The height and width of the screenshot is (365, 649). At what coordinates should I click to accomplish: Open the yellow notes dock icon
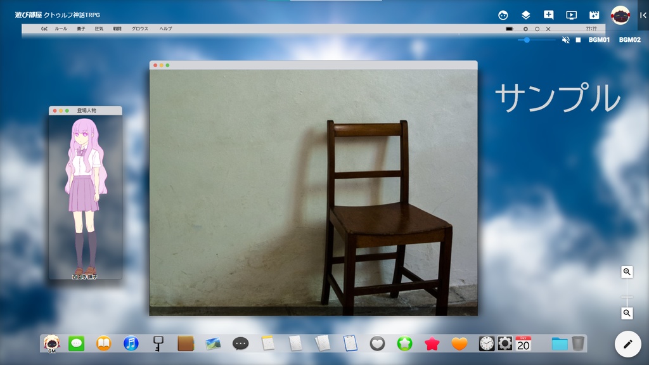coord(268,343)
